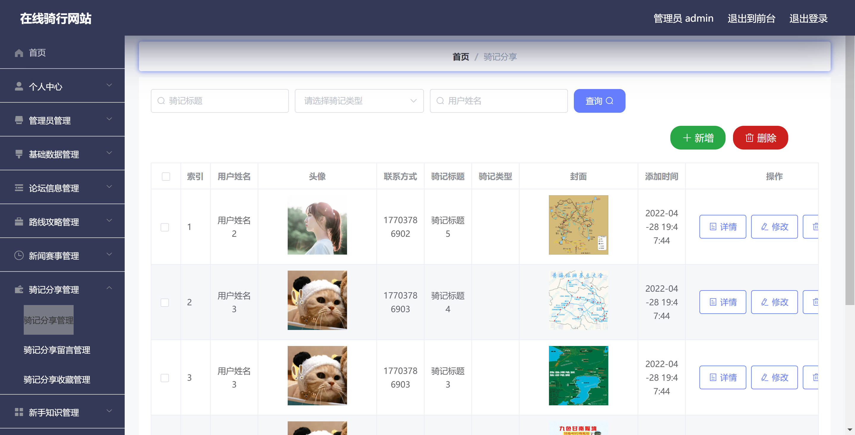
Task: Click the 联系方式 column header
Action: coord(400,176)
